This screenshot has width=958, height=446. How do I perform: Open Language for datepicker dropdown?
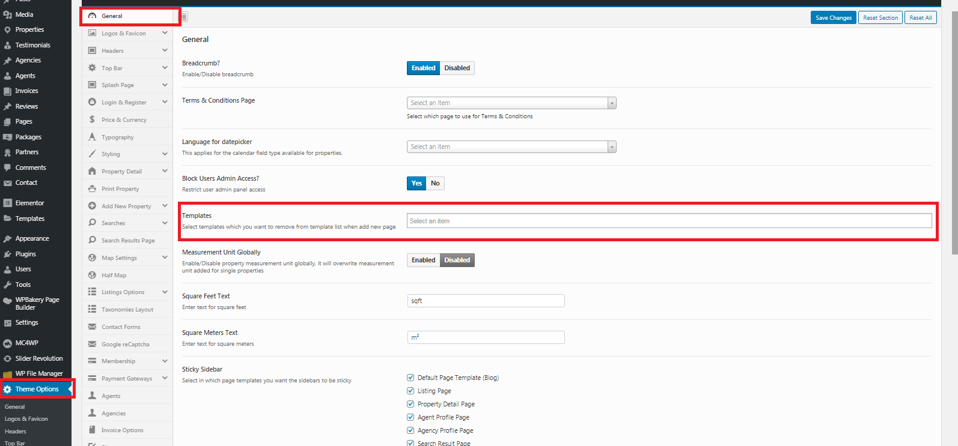(x=511, y=146)
